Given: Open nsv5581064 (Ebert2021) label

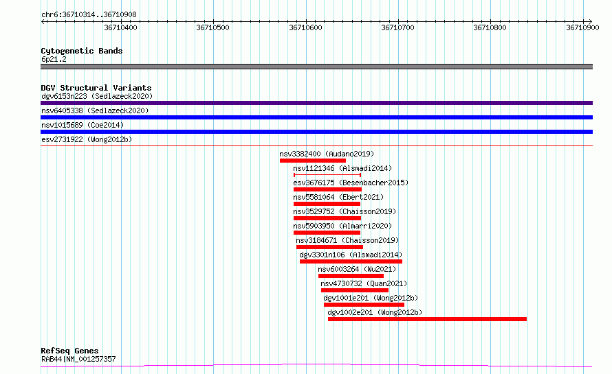Looking at the screenshot, I should tap(338, 197).
